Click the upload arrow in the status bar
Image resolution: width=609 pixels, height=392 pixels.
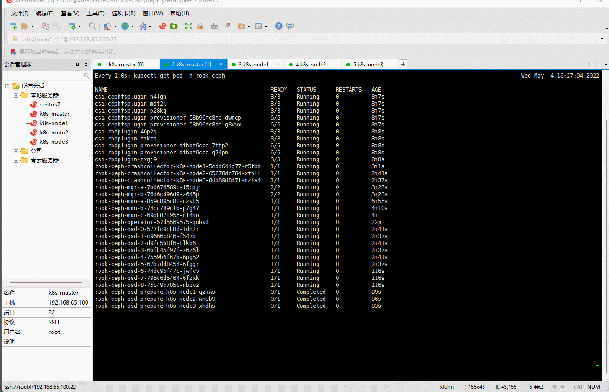(x=555, y=387)
